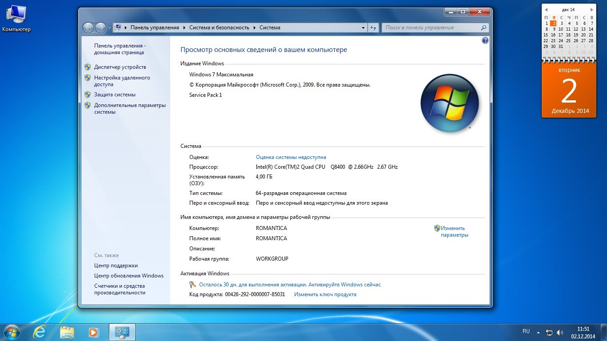Click the large orange date tile showing 'вторник 2'

tap(569, 91)
